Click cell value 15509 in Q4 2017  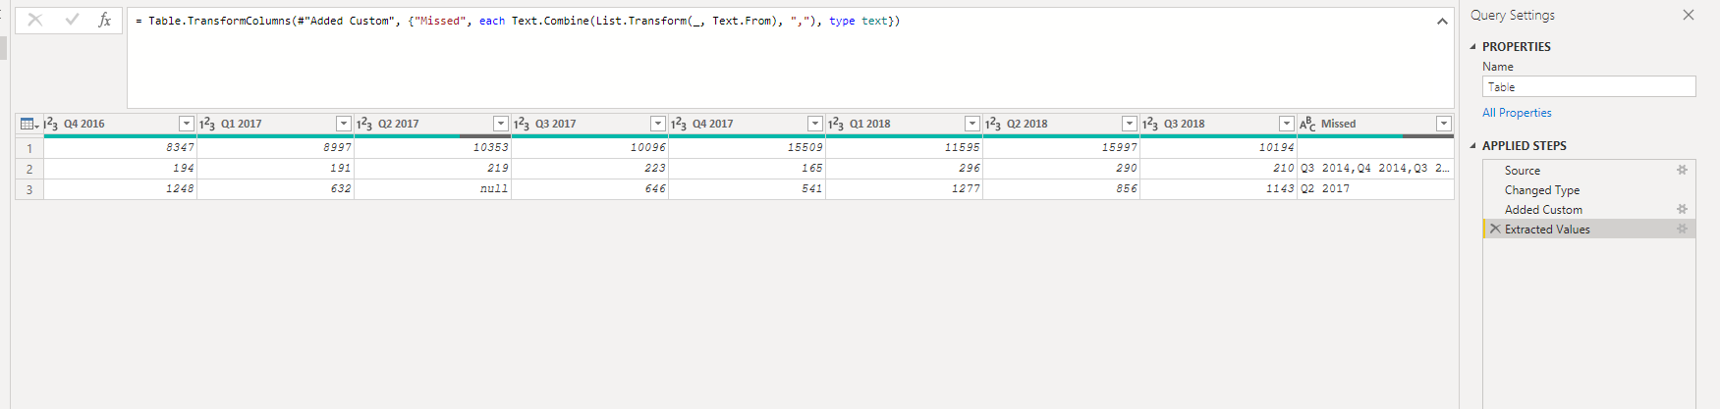pyautogui.click(x=747, y=147)
